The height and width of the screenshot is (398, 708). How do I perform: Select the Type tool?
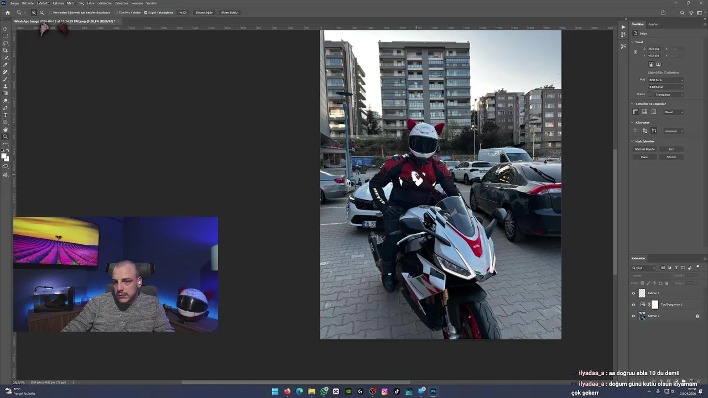pos(6,115)
